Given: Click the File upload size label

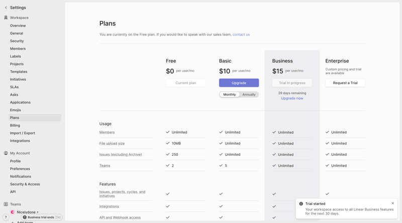Looking at the screenshot, I should 112,143.
